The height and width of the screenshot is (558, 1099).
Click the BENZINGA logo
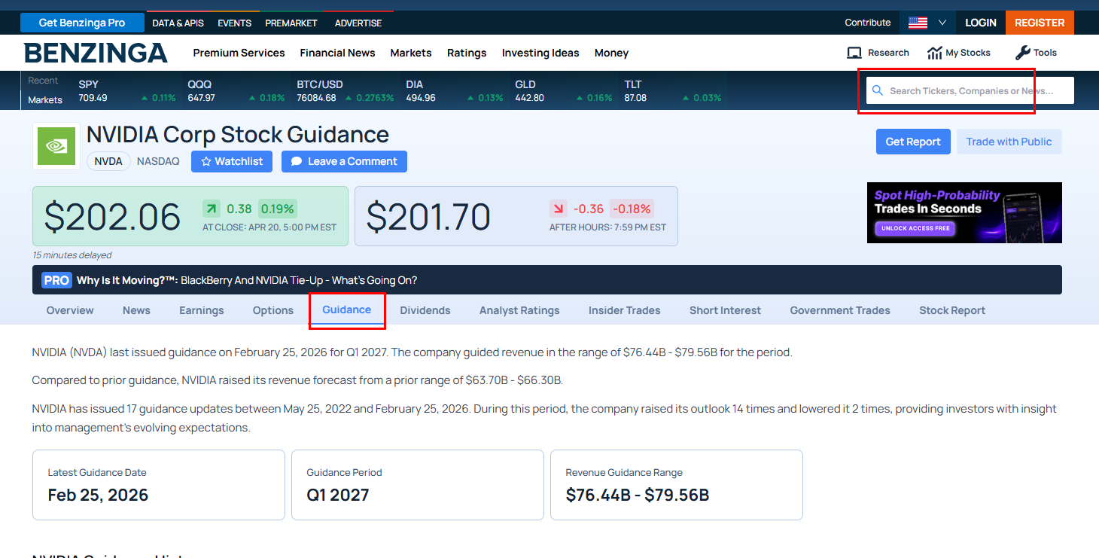coord(96,53)
